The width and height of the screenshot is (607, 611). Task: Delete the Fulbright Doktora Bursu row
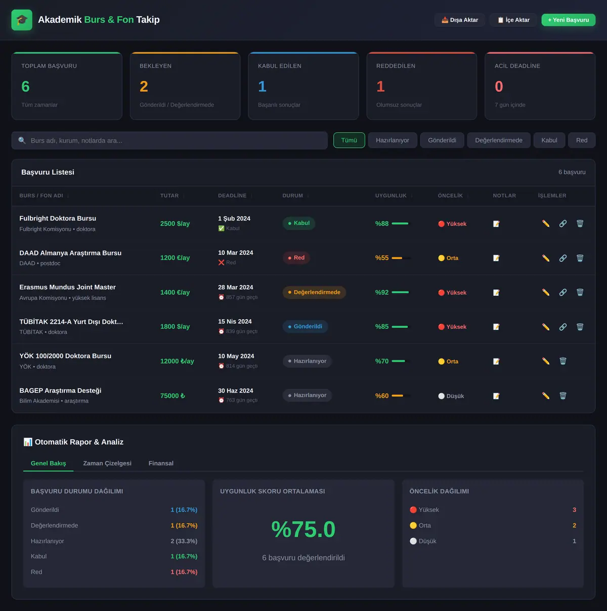click(580, 224)
